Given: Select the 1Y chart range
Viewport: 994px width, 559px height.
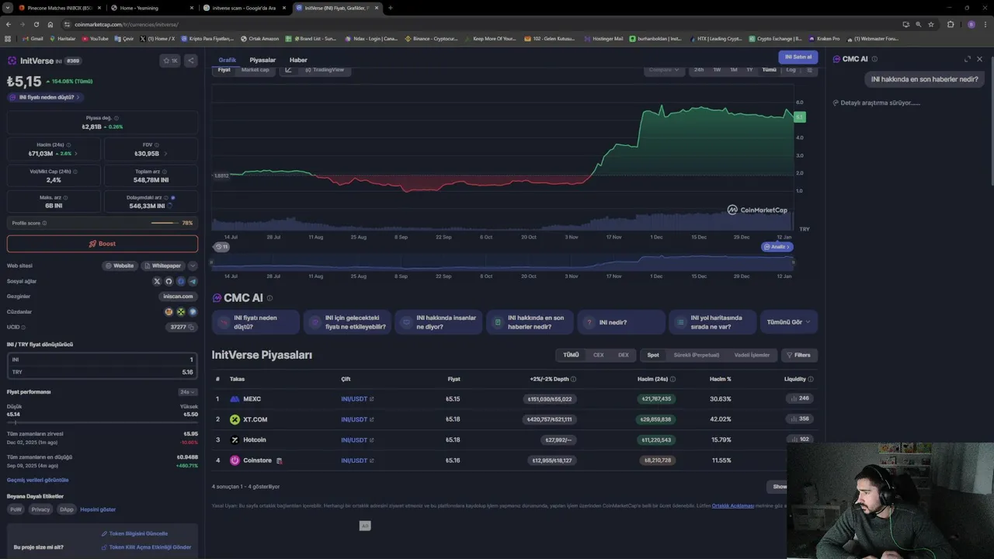Looking at the screenshot, I should [x=749, y=70].
